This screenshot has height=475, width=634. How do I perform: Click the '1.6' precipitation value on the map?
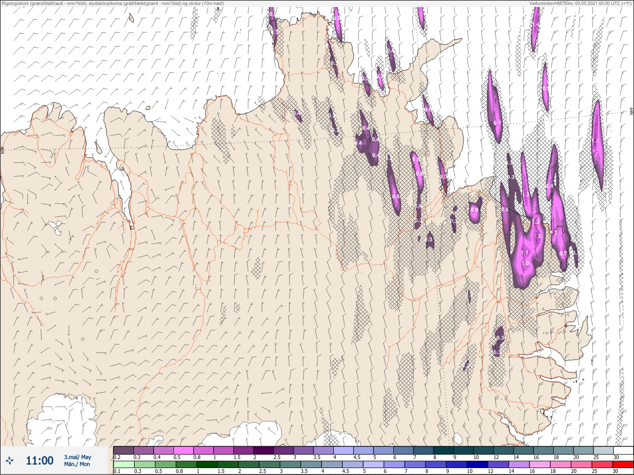[538, 236]
